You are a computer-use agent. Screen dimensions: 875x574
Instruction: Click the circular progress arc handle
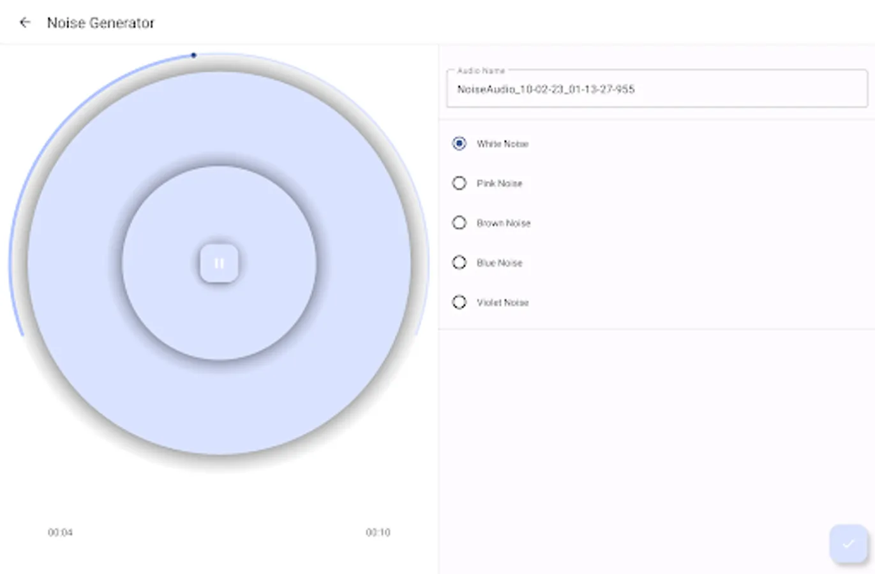[x=193, y=55]
